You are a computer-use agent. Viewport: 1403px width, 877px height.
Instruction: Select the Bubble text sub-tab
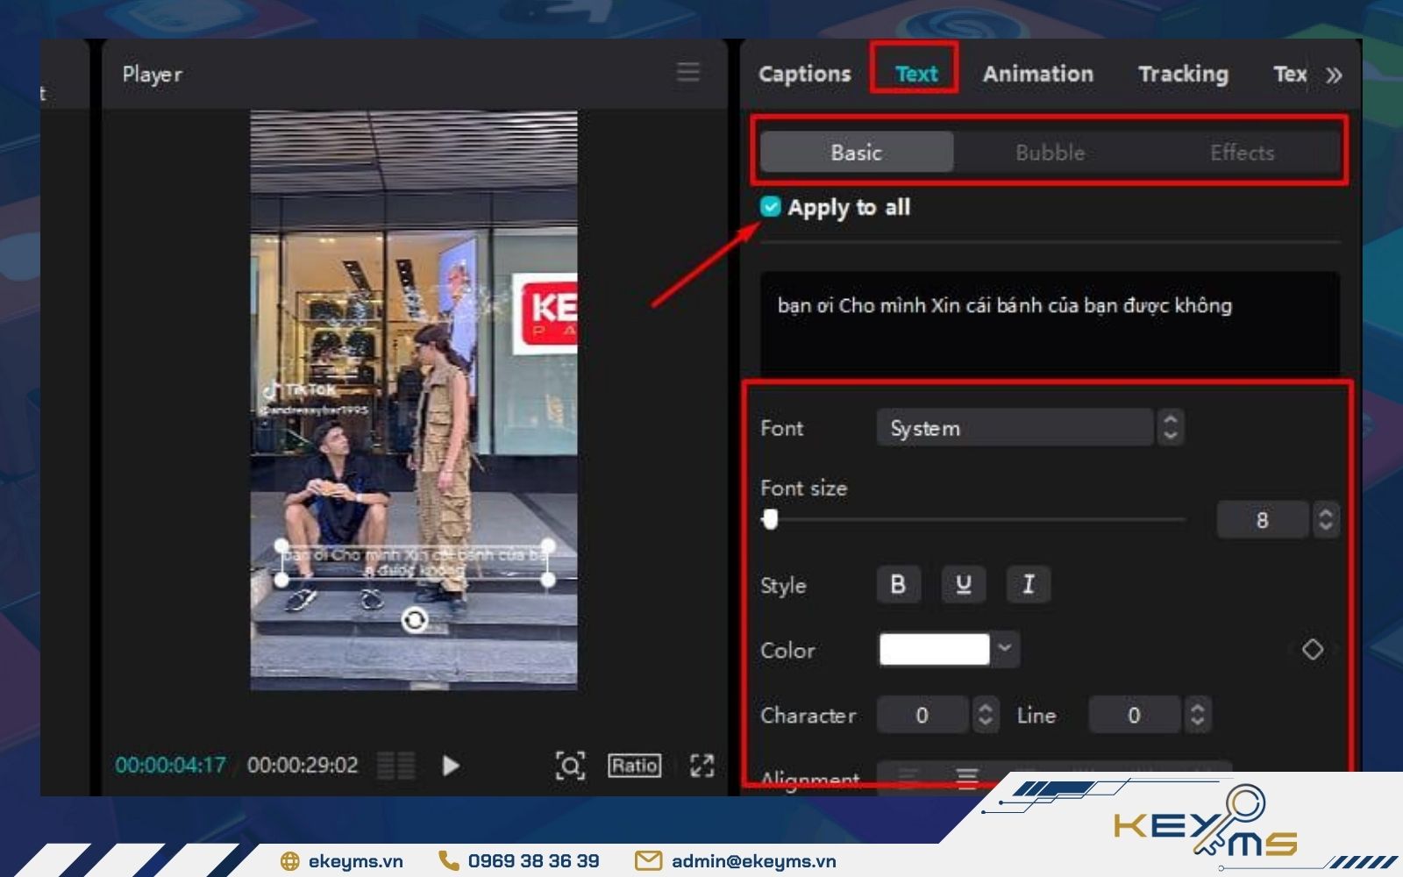point(1050,153)
